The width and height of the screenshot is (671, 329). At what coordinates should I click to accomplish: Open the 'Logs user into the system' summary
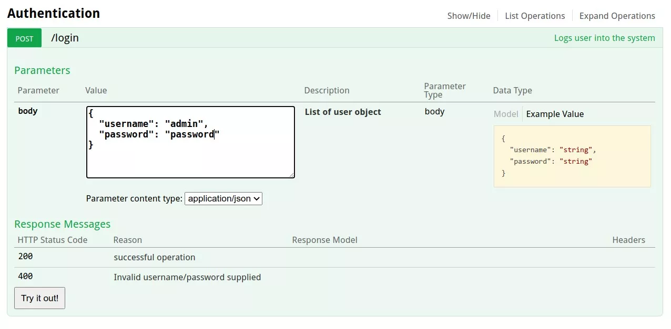coord(604,38)
